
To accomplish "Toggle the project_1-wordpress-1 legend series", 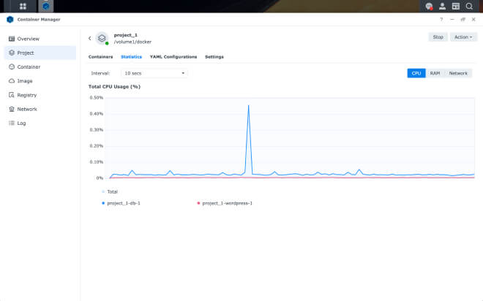I will (x=225, y=203).
